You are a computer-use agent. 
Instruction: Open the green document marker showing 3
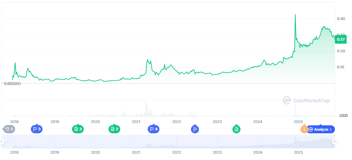pos(78,129)
